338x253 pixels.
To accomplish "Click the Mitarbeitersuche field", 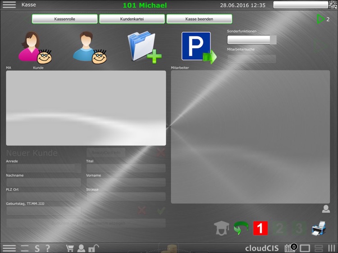I will (x=252, y=59).
